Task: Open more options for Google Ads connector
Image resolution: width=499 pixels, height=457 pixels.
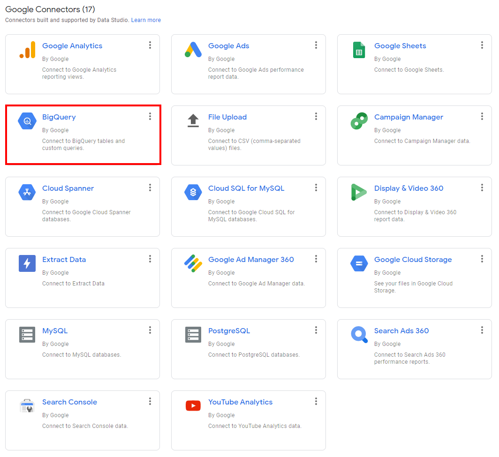Action: click(x=316, y=45)
